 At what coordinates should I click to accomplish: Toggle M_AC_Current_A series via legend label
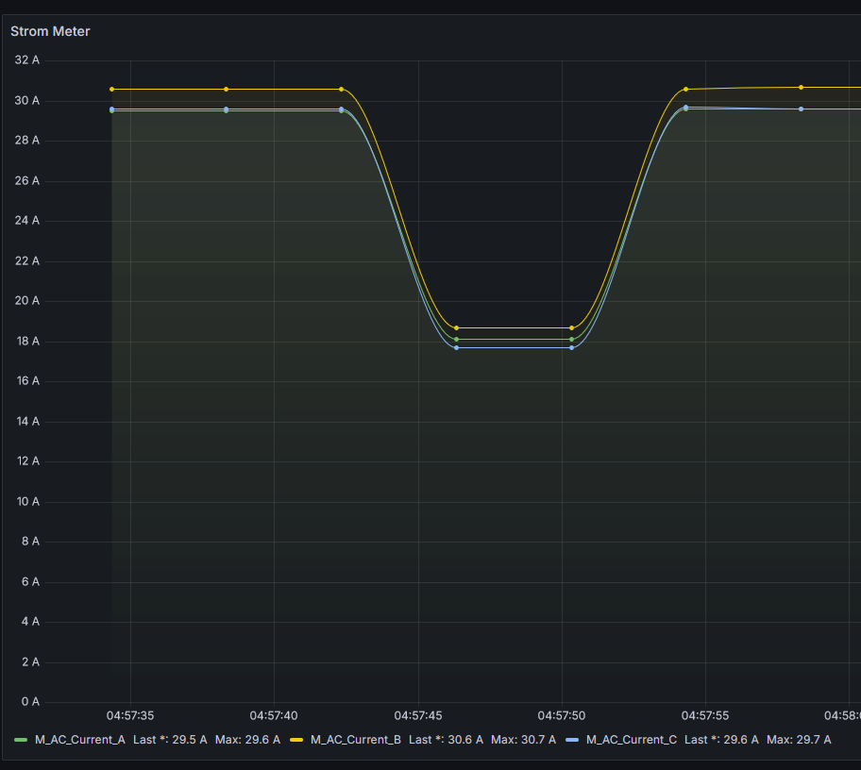[80, 740]
